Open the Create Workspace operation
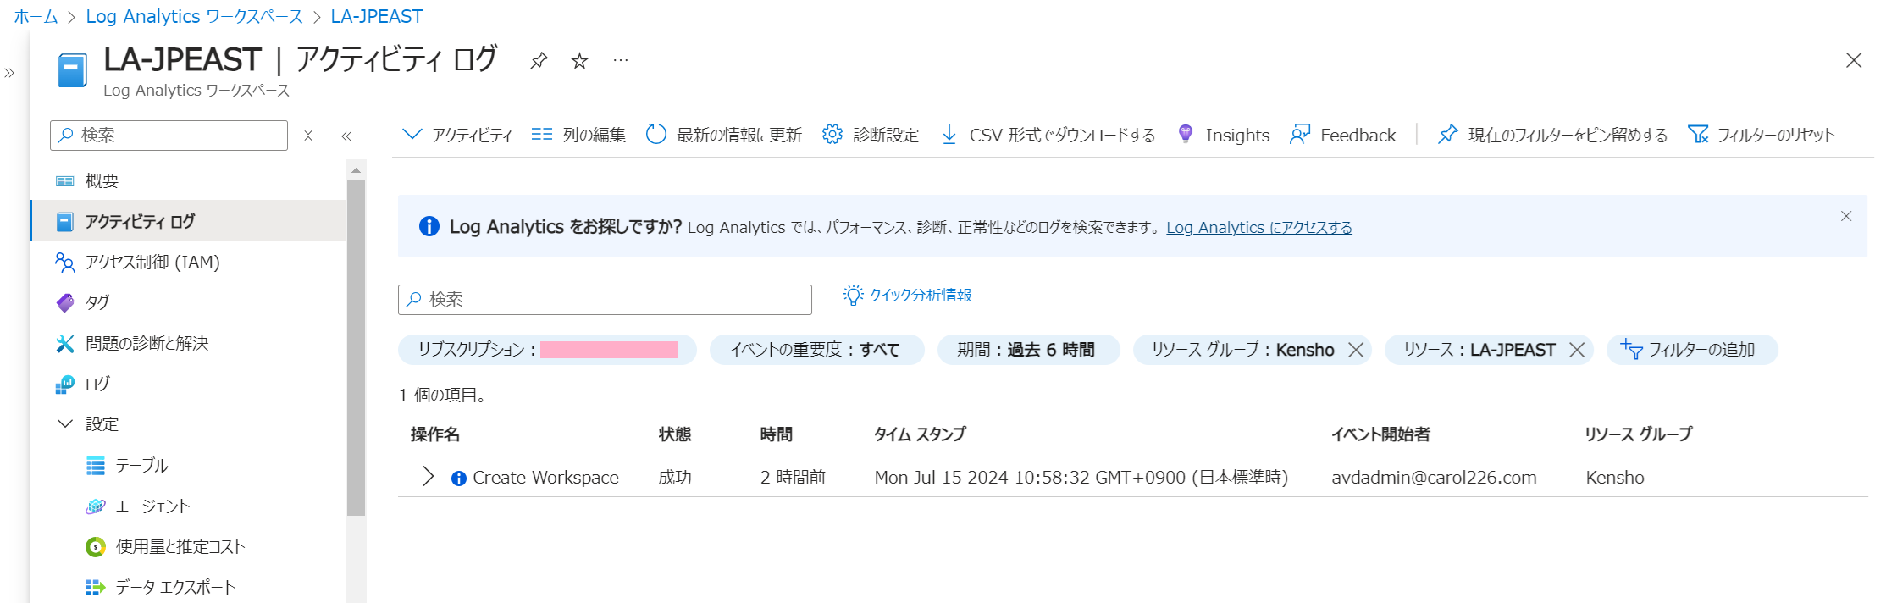This screenshot has width=1886, height=603. (x=545, y=478)
